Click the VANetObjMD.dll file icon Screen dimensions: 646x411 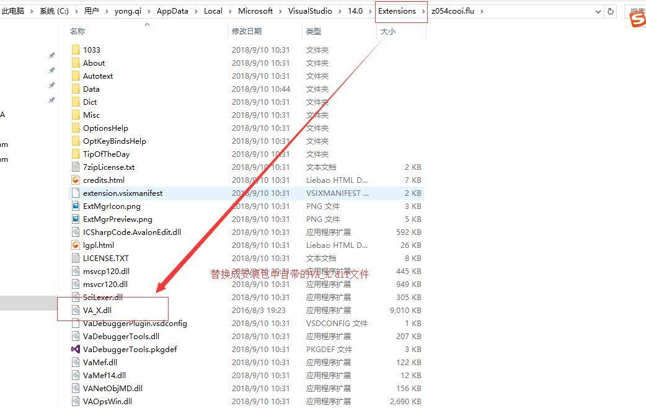pyautogui.click(x=76, y=388)
